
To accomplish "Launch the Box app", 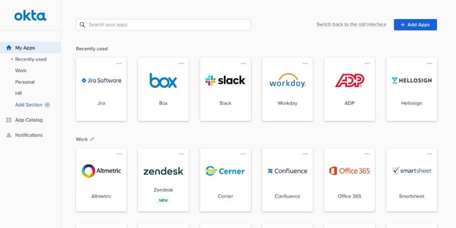I will tap(163, 89).
